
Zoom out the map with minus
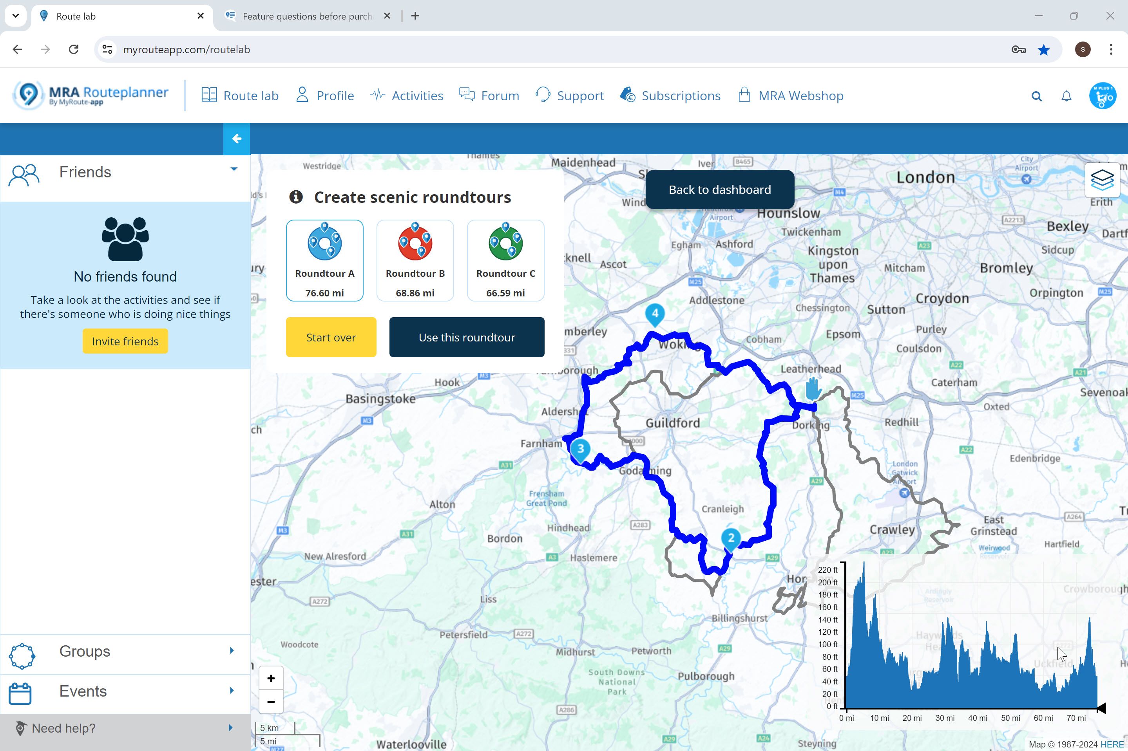click(x=271, y=702)
